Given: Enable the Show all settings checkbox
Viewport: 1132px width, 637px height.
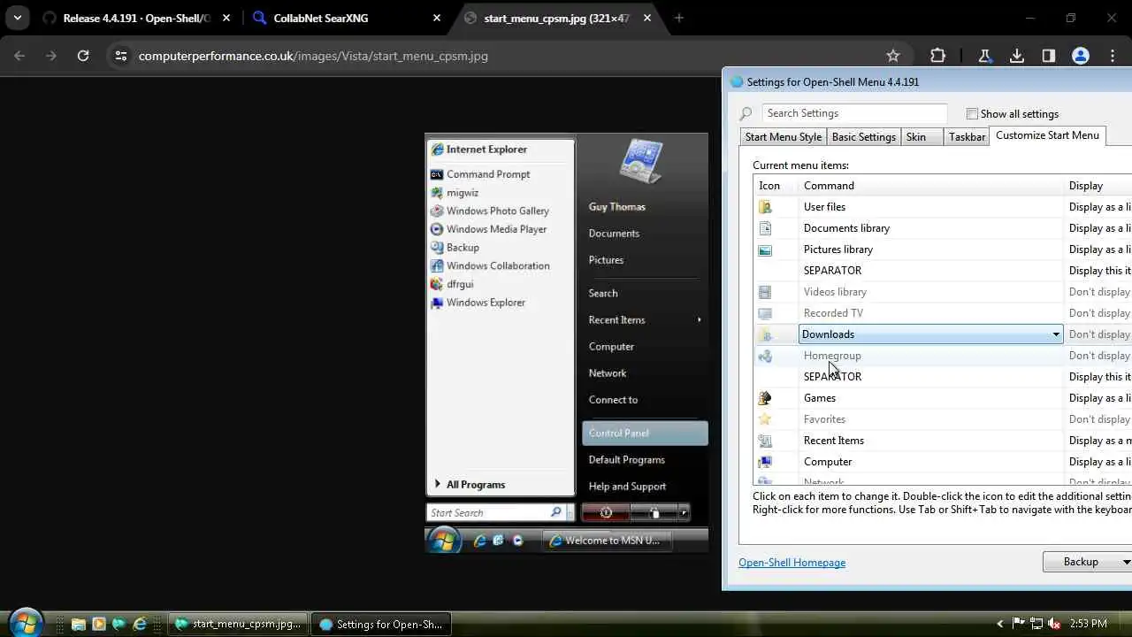Looking at the screenshot, I should click(x=972, y=113).
